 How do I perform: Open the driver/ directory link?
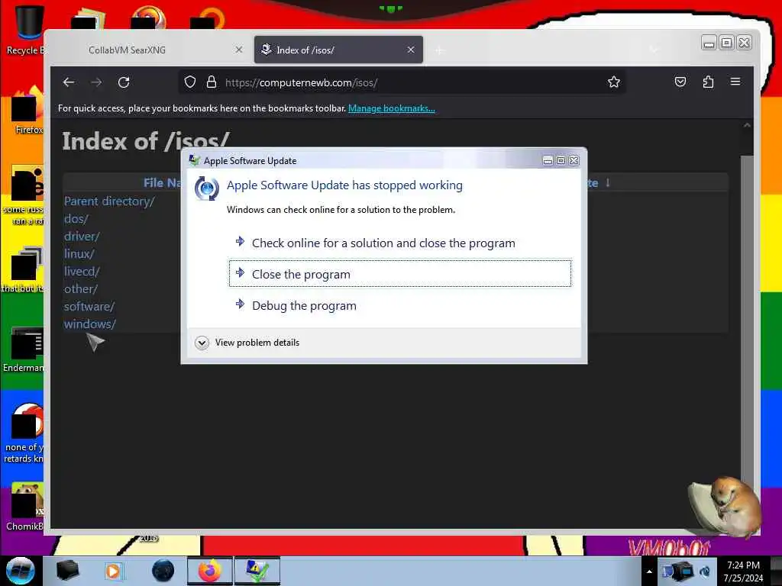pyautogui.click(x=82, y=237)
